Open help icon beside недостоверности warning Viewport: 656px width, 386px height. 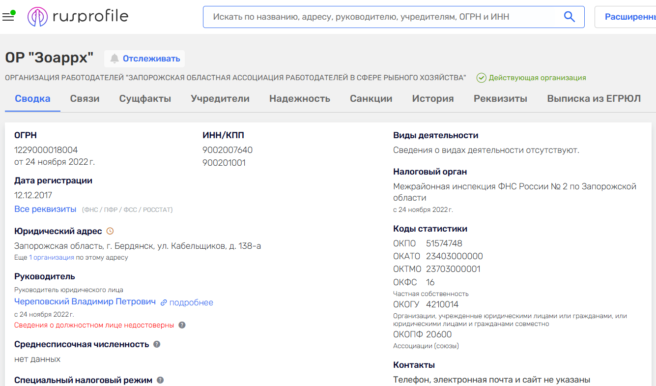pos(181,326)
